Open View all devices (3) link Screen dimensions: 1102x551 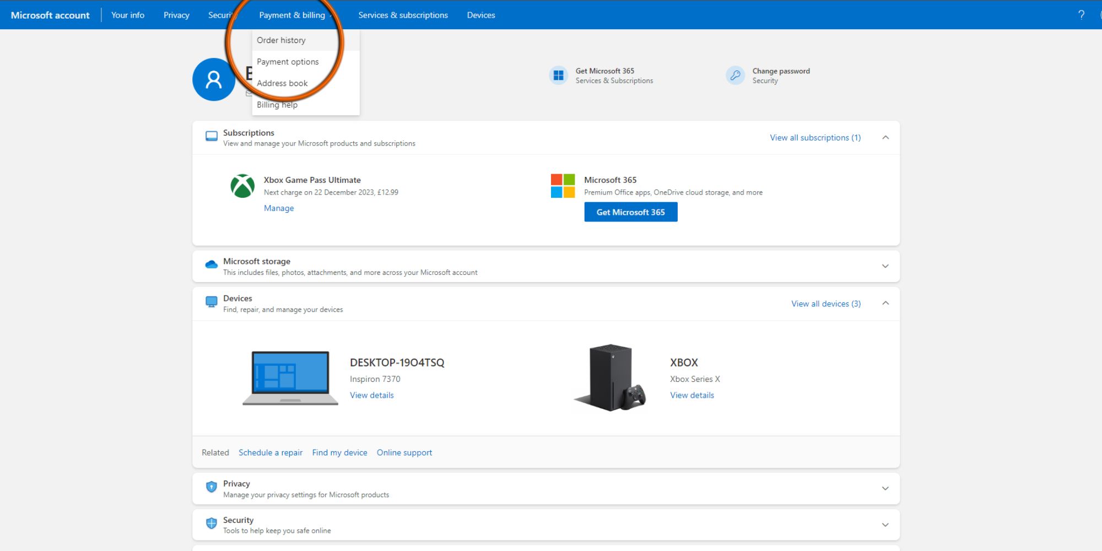tap(826, 304)
